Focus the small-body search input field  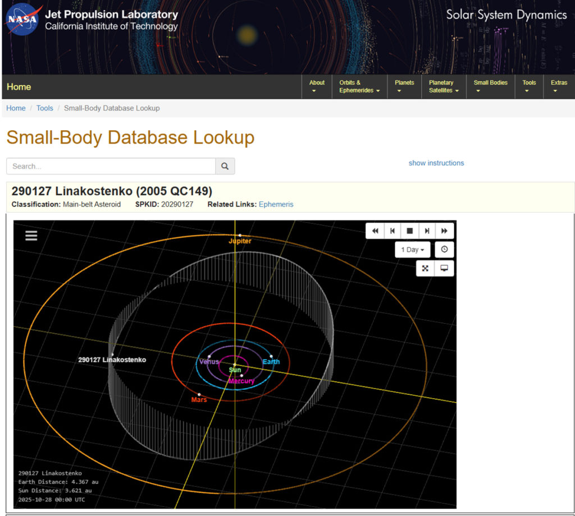pos(111,166)
